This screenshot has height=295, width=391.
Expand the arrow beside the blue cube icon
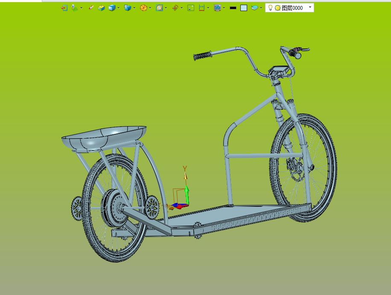coord(118,8)
